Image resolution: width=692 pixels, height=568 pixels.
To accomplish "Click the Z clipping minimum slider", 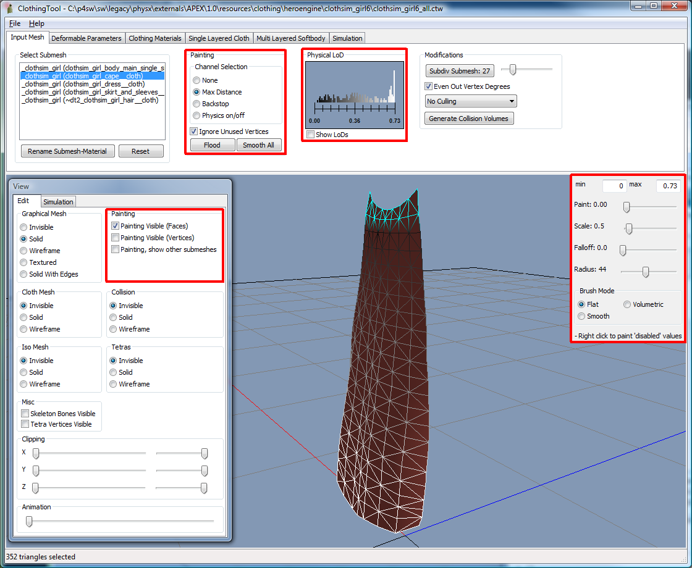I will coord(35,488).
